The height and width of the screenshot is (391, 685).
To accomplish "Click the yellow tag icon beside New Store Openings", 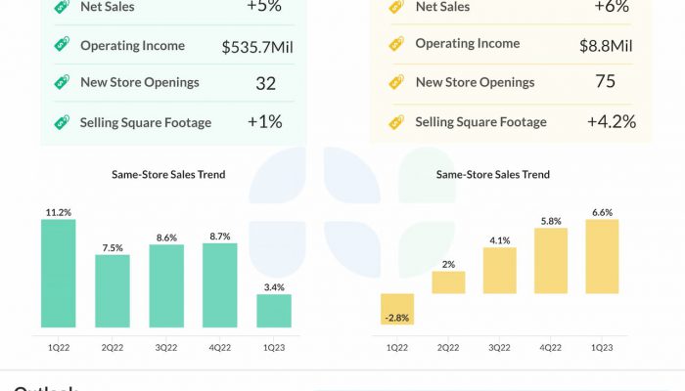I will [x=396, y=82].
